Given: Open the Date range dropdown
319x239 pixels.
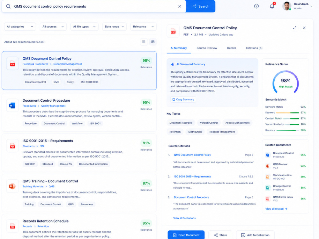Looking at the screenshot, I should click(x=114, y=27).
